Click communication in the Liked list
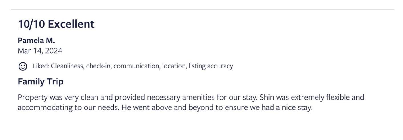This screenshot has height=140, width=403. point(137,66)
